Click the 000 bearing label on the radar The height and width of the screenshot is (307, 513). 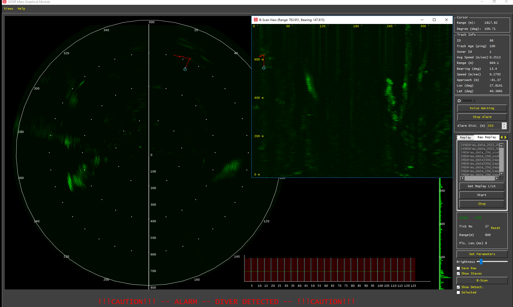pos(151,22)
